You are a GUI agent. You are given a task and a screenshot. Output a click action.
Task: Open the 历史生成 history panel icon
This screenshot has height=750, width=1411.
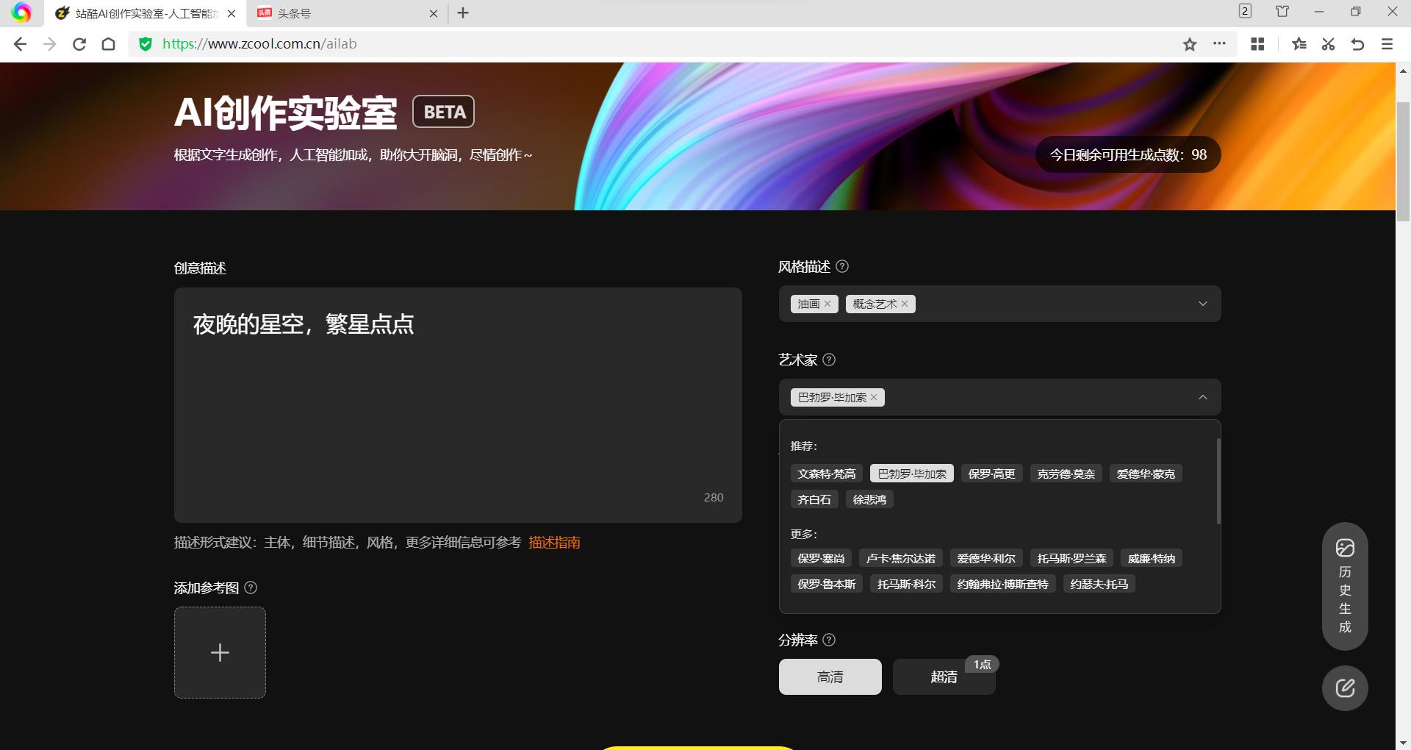[x=1344, y=586]
